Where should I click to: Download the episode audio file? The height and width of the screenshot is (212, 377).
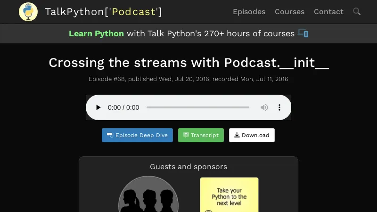(x=252, y=135)
